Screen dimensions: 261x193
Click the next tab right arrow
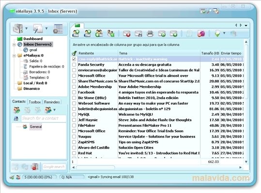[x=241, y=25]
